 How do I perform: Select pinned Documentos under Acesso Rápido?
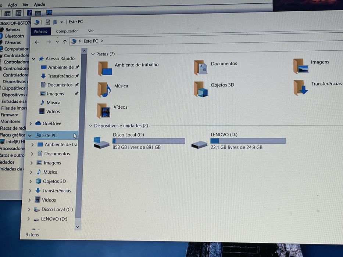coord(60,85)
